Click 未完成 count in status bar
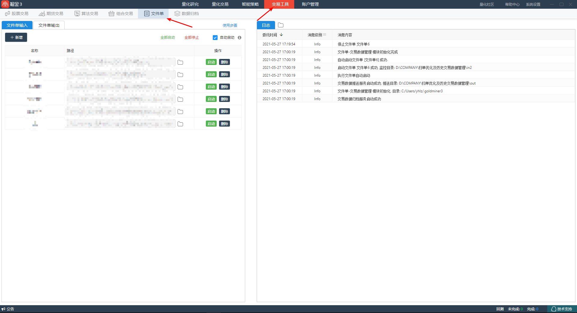 coord(515,309)
